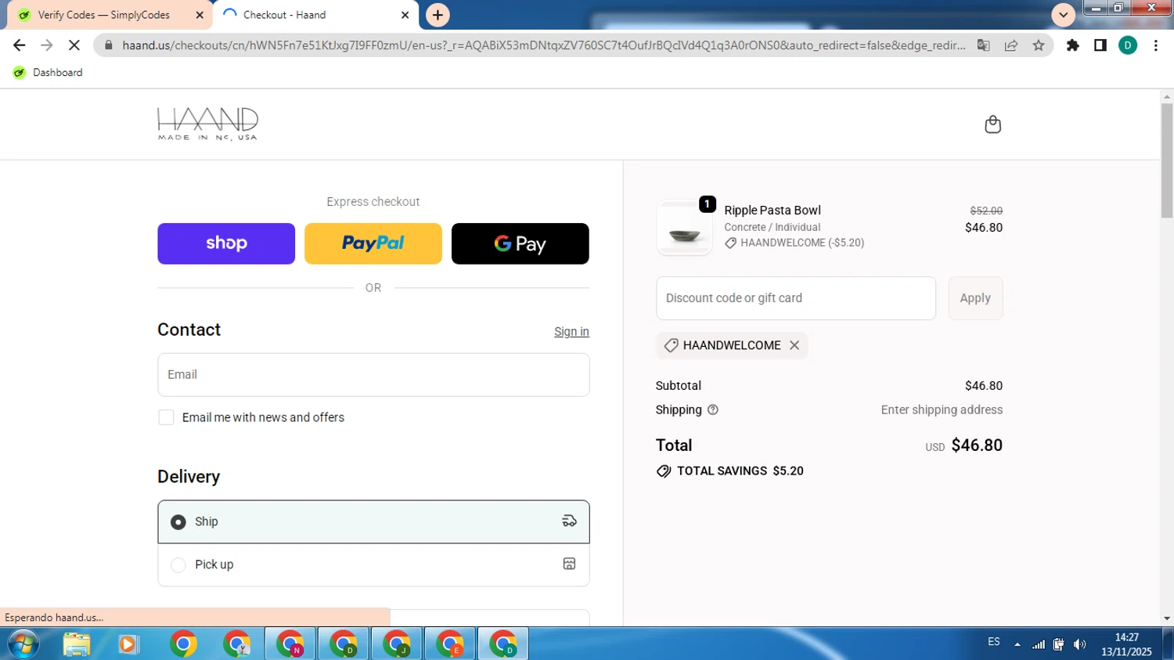Click the crossed-out $52.00 price
Viewport: 1174px width, 660px height.
[986, 211]
